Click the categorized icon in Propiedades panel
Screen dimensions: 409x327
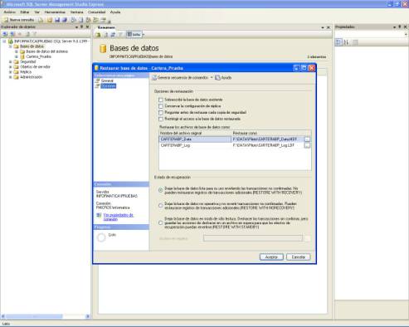338,42
